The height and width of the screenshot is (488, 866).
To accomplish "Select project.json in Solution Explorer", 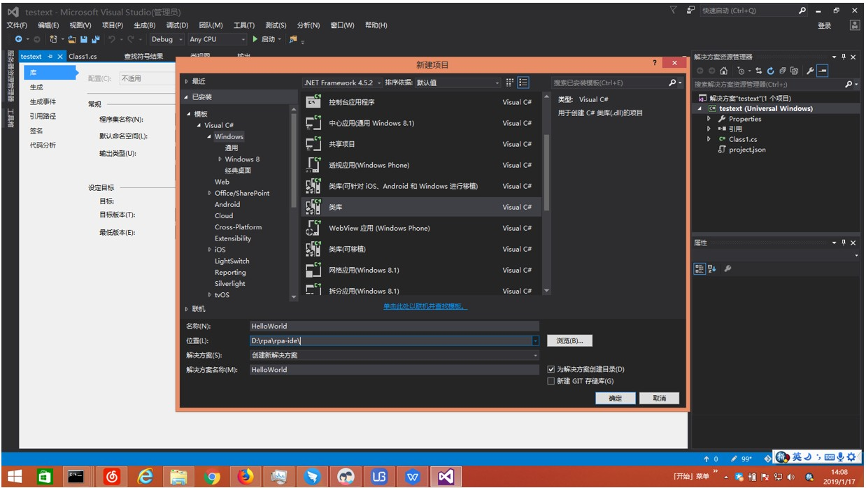I will (747, 150).
